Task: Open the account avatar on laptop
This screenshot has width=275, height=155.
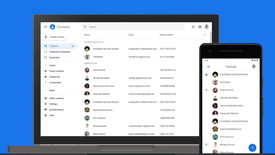Action: tap(207, 27)
